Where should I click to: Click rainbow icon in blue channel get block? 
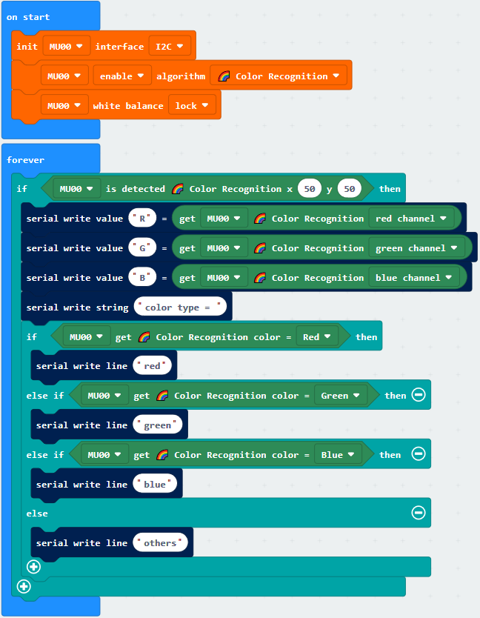tap(260, 278)
